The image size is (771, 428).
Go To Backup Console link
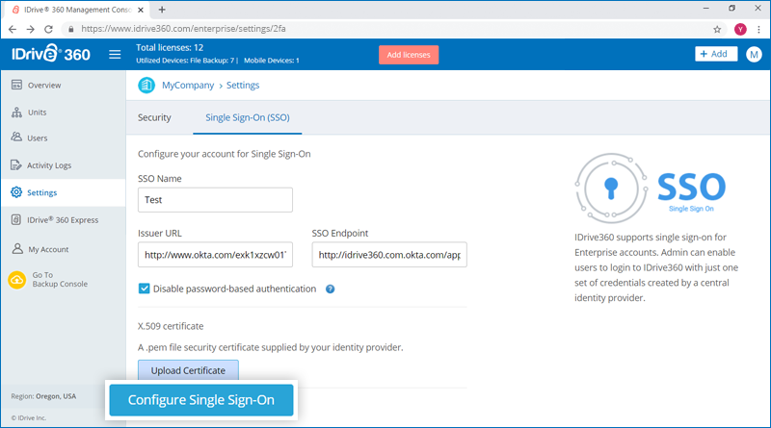(60, 279)
